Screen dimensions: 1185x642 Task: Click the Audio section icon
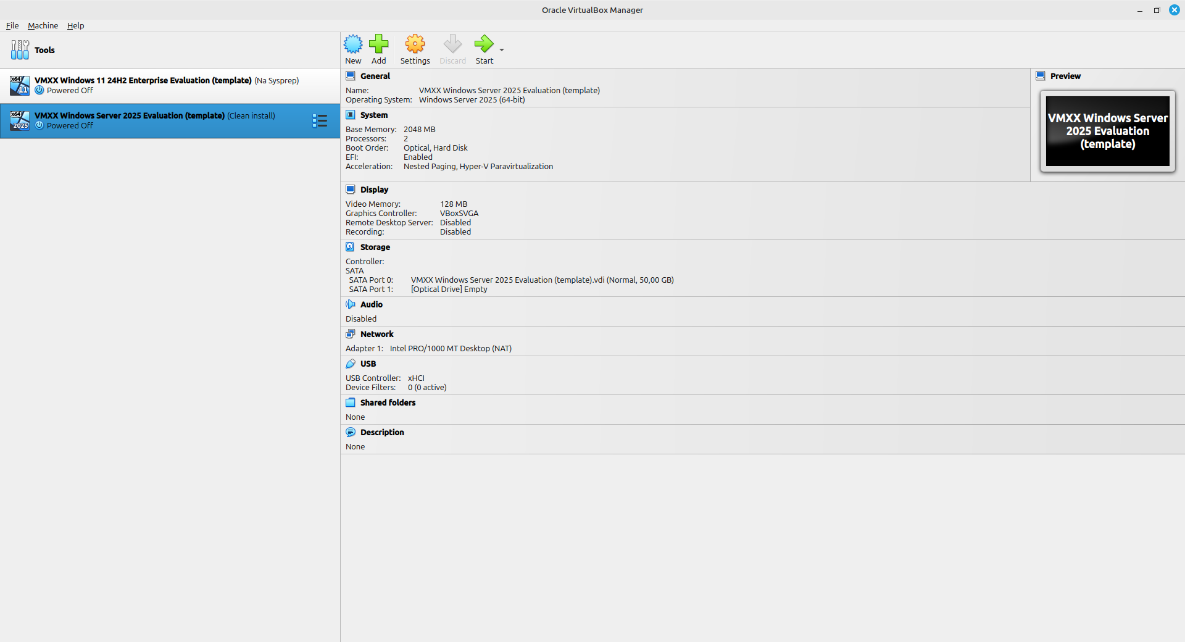click(351, 304)
